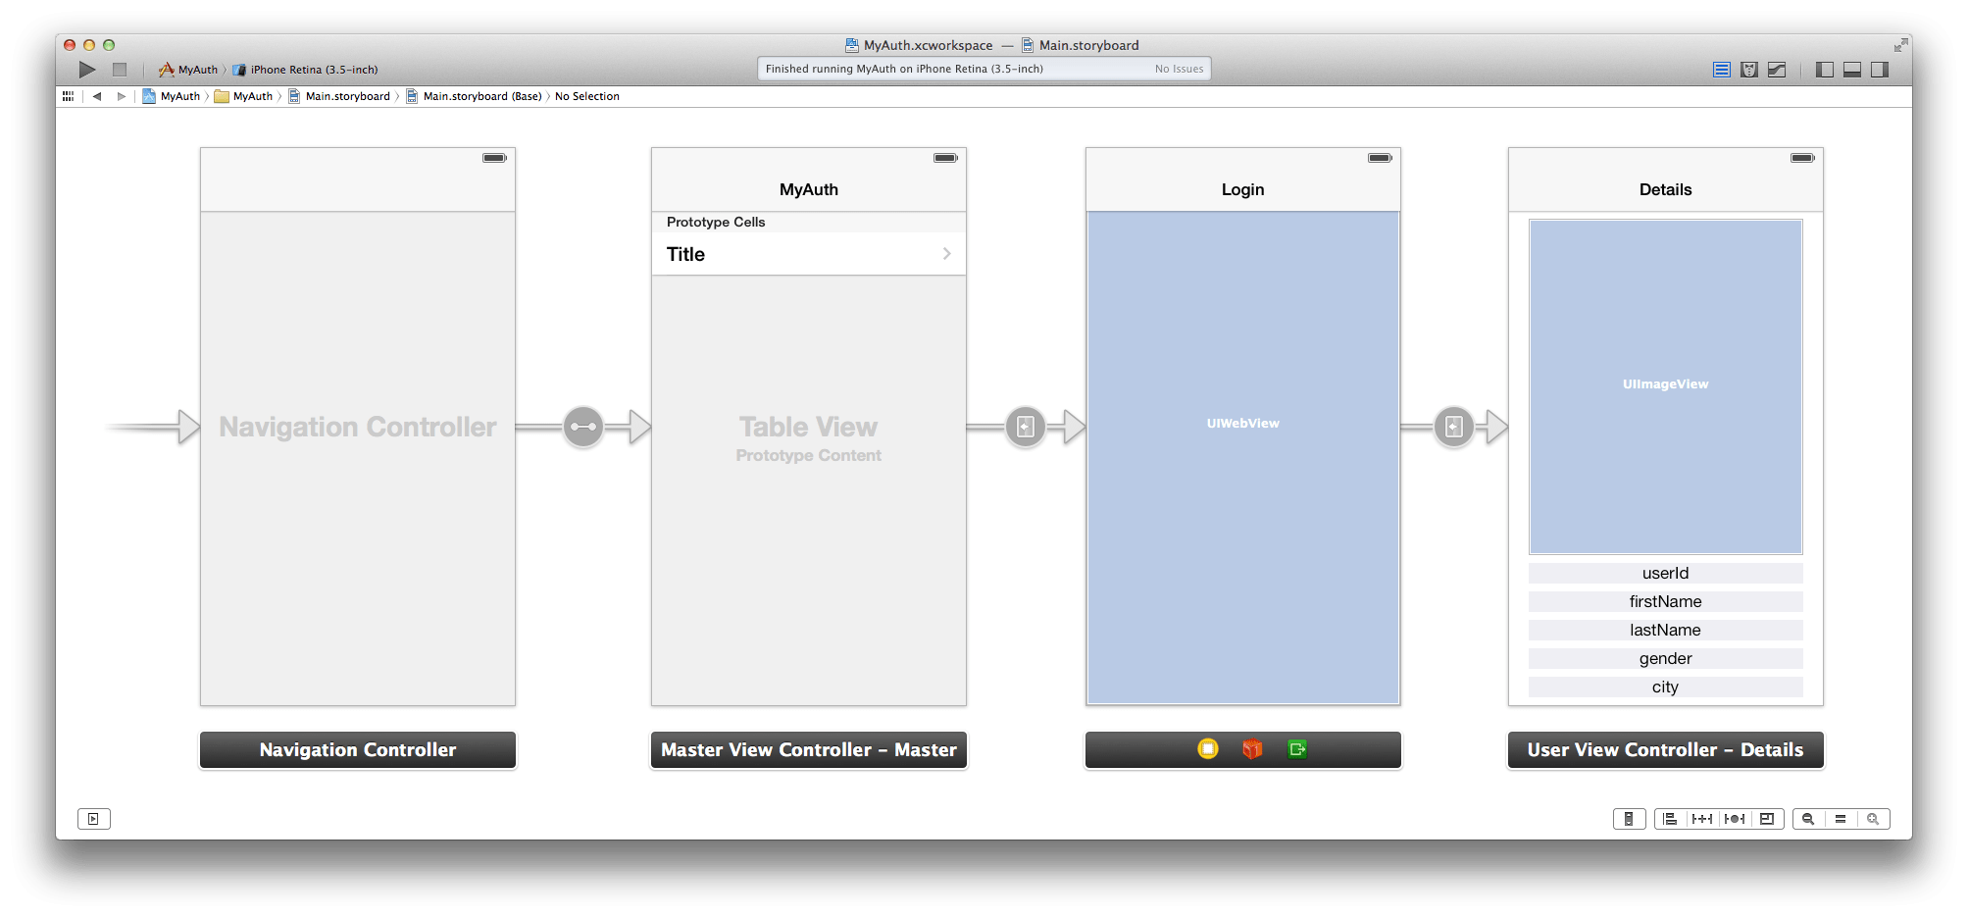Expand the Title prototype cell disclosure arrow
1968x917 pixels.
tap(945, 253)
